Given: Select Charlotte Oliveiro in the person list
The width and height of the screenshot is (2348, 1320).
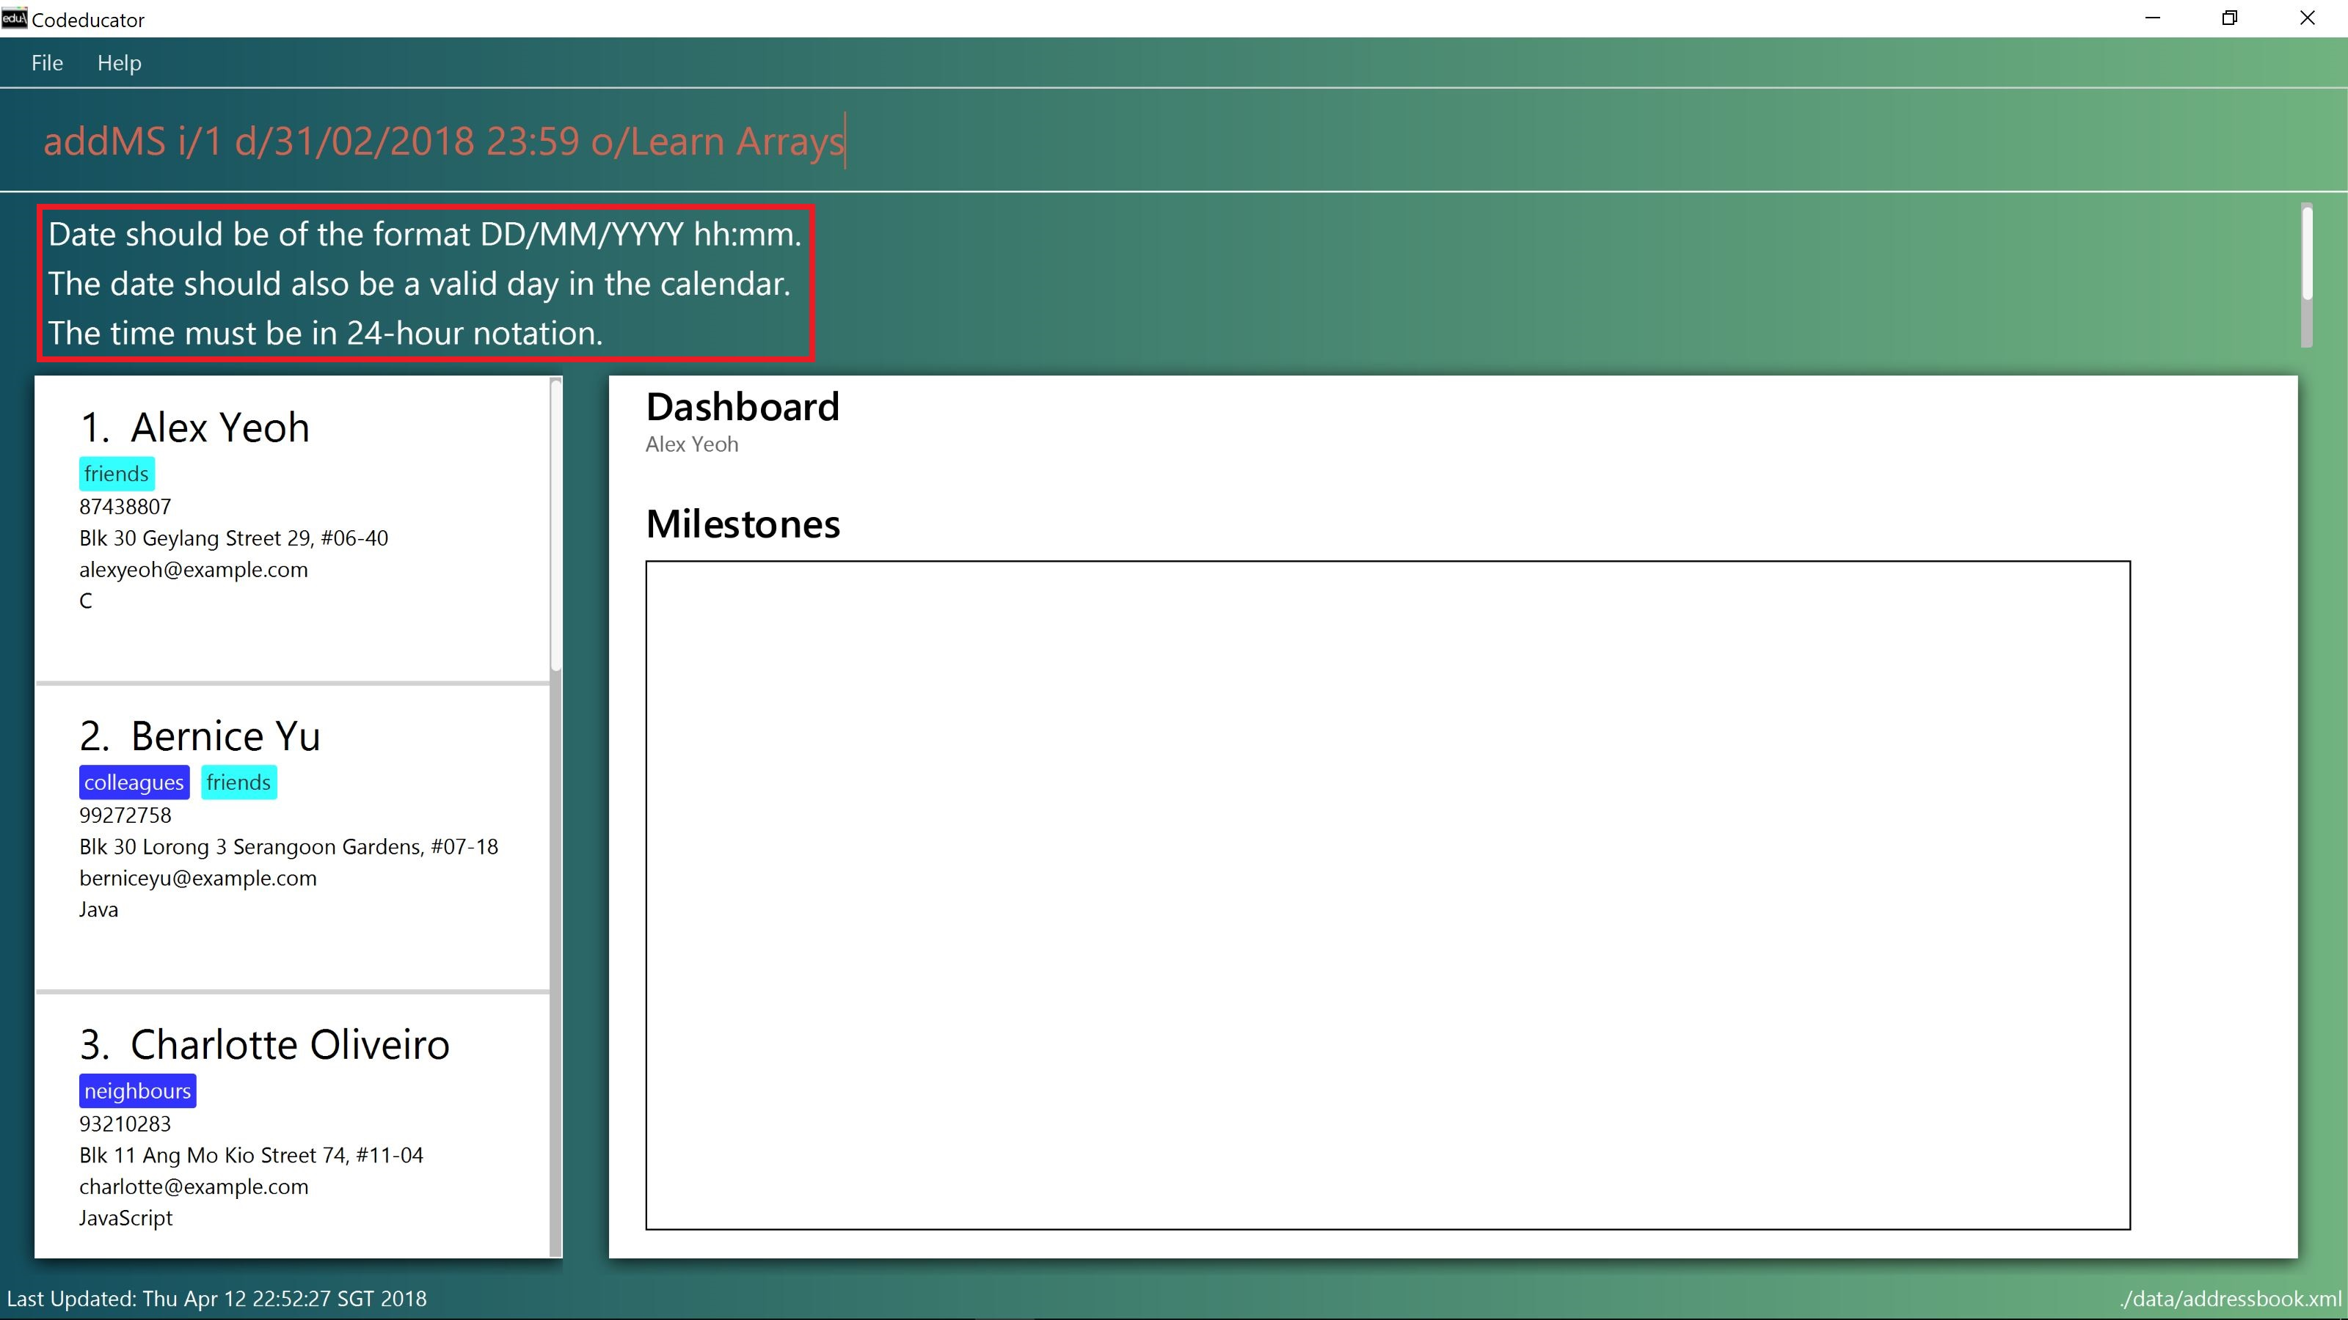Looking at the screenshot, I should pyautogui.click(x=293, y=1126).
